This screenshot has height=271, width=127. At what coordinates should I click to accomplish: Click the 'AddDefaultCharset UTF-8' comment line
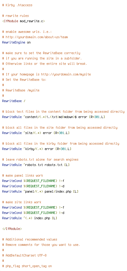pos(24,255)
